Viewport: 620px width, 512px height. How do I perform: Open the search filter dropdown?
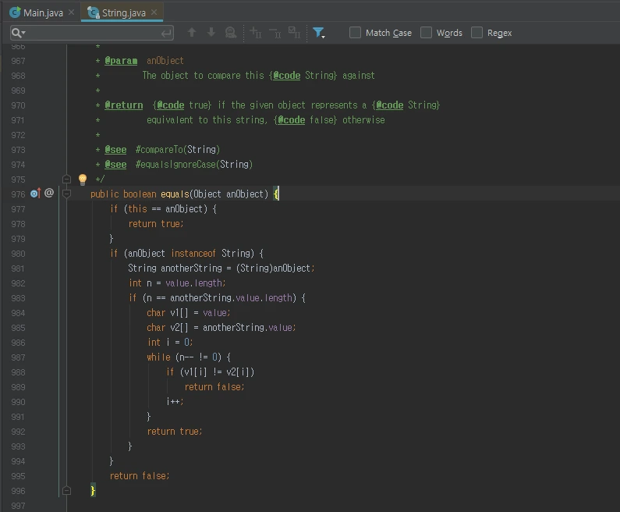318,33
